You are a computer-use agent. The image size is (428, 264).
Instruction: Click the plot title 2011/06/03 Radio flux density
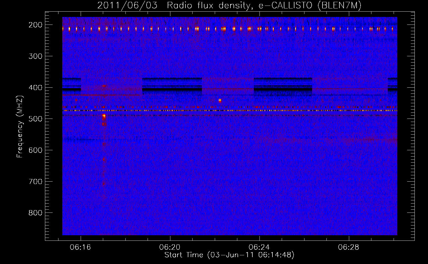[x=229, y=5]
